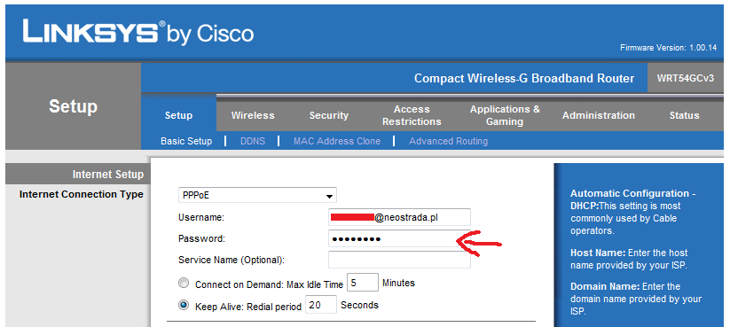
Task: Click the Internet Connection Type label
Action: pos(82,194)
